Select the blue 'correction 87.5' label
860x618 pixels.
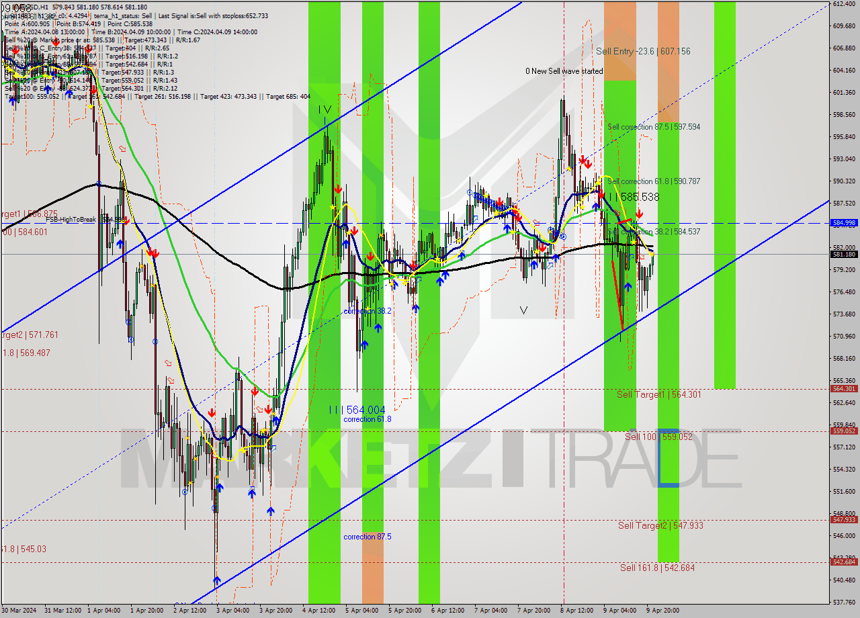pos(367,537)
